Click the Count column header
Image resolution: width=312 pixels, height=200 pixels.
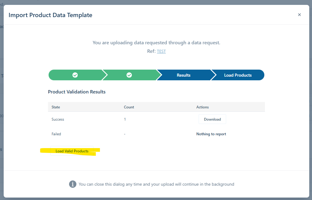tap(129, 107)
